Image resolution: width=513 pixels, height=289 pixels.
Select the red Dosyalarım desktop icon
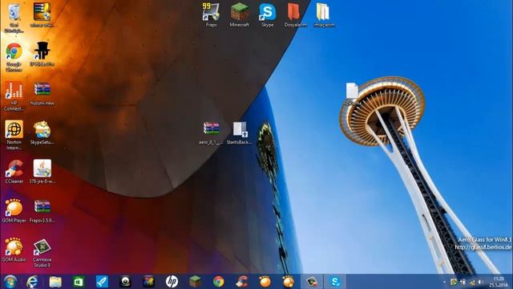(295, 15)
